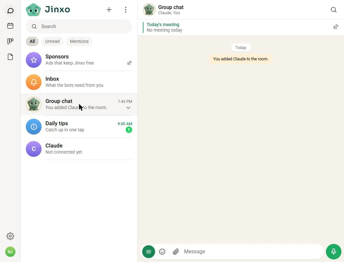Click the Jinxo brand name
Viewport: 344px width, 262px height.
click(x=57, y=9)
